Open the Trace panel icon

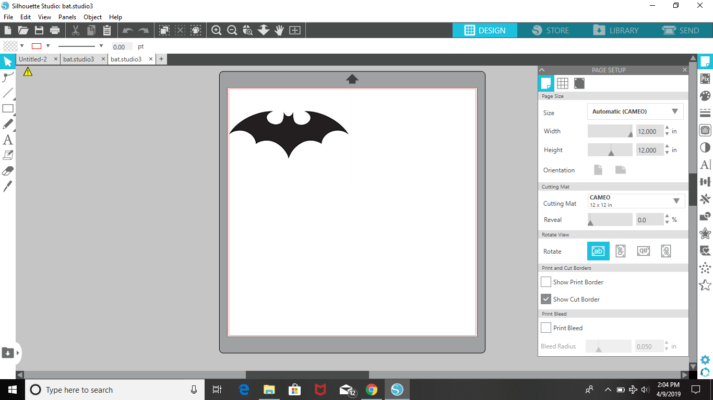(x=705, y=130)
